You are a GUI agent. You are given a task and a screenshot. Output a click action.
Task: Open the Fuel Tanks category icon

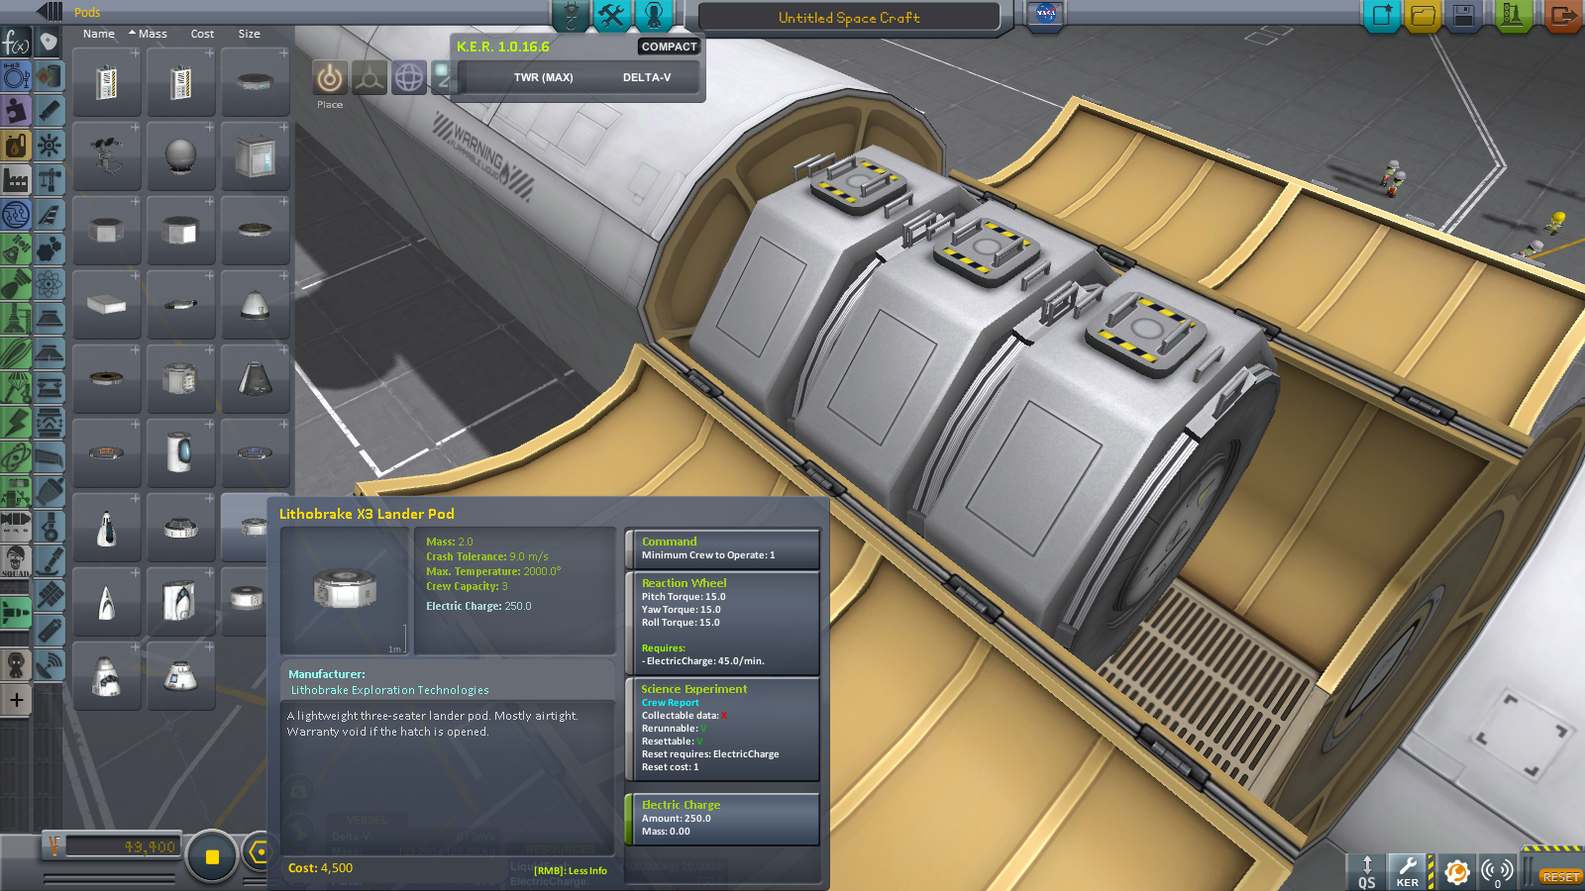[x=49, y=76]
